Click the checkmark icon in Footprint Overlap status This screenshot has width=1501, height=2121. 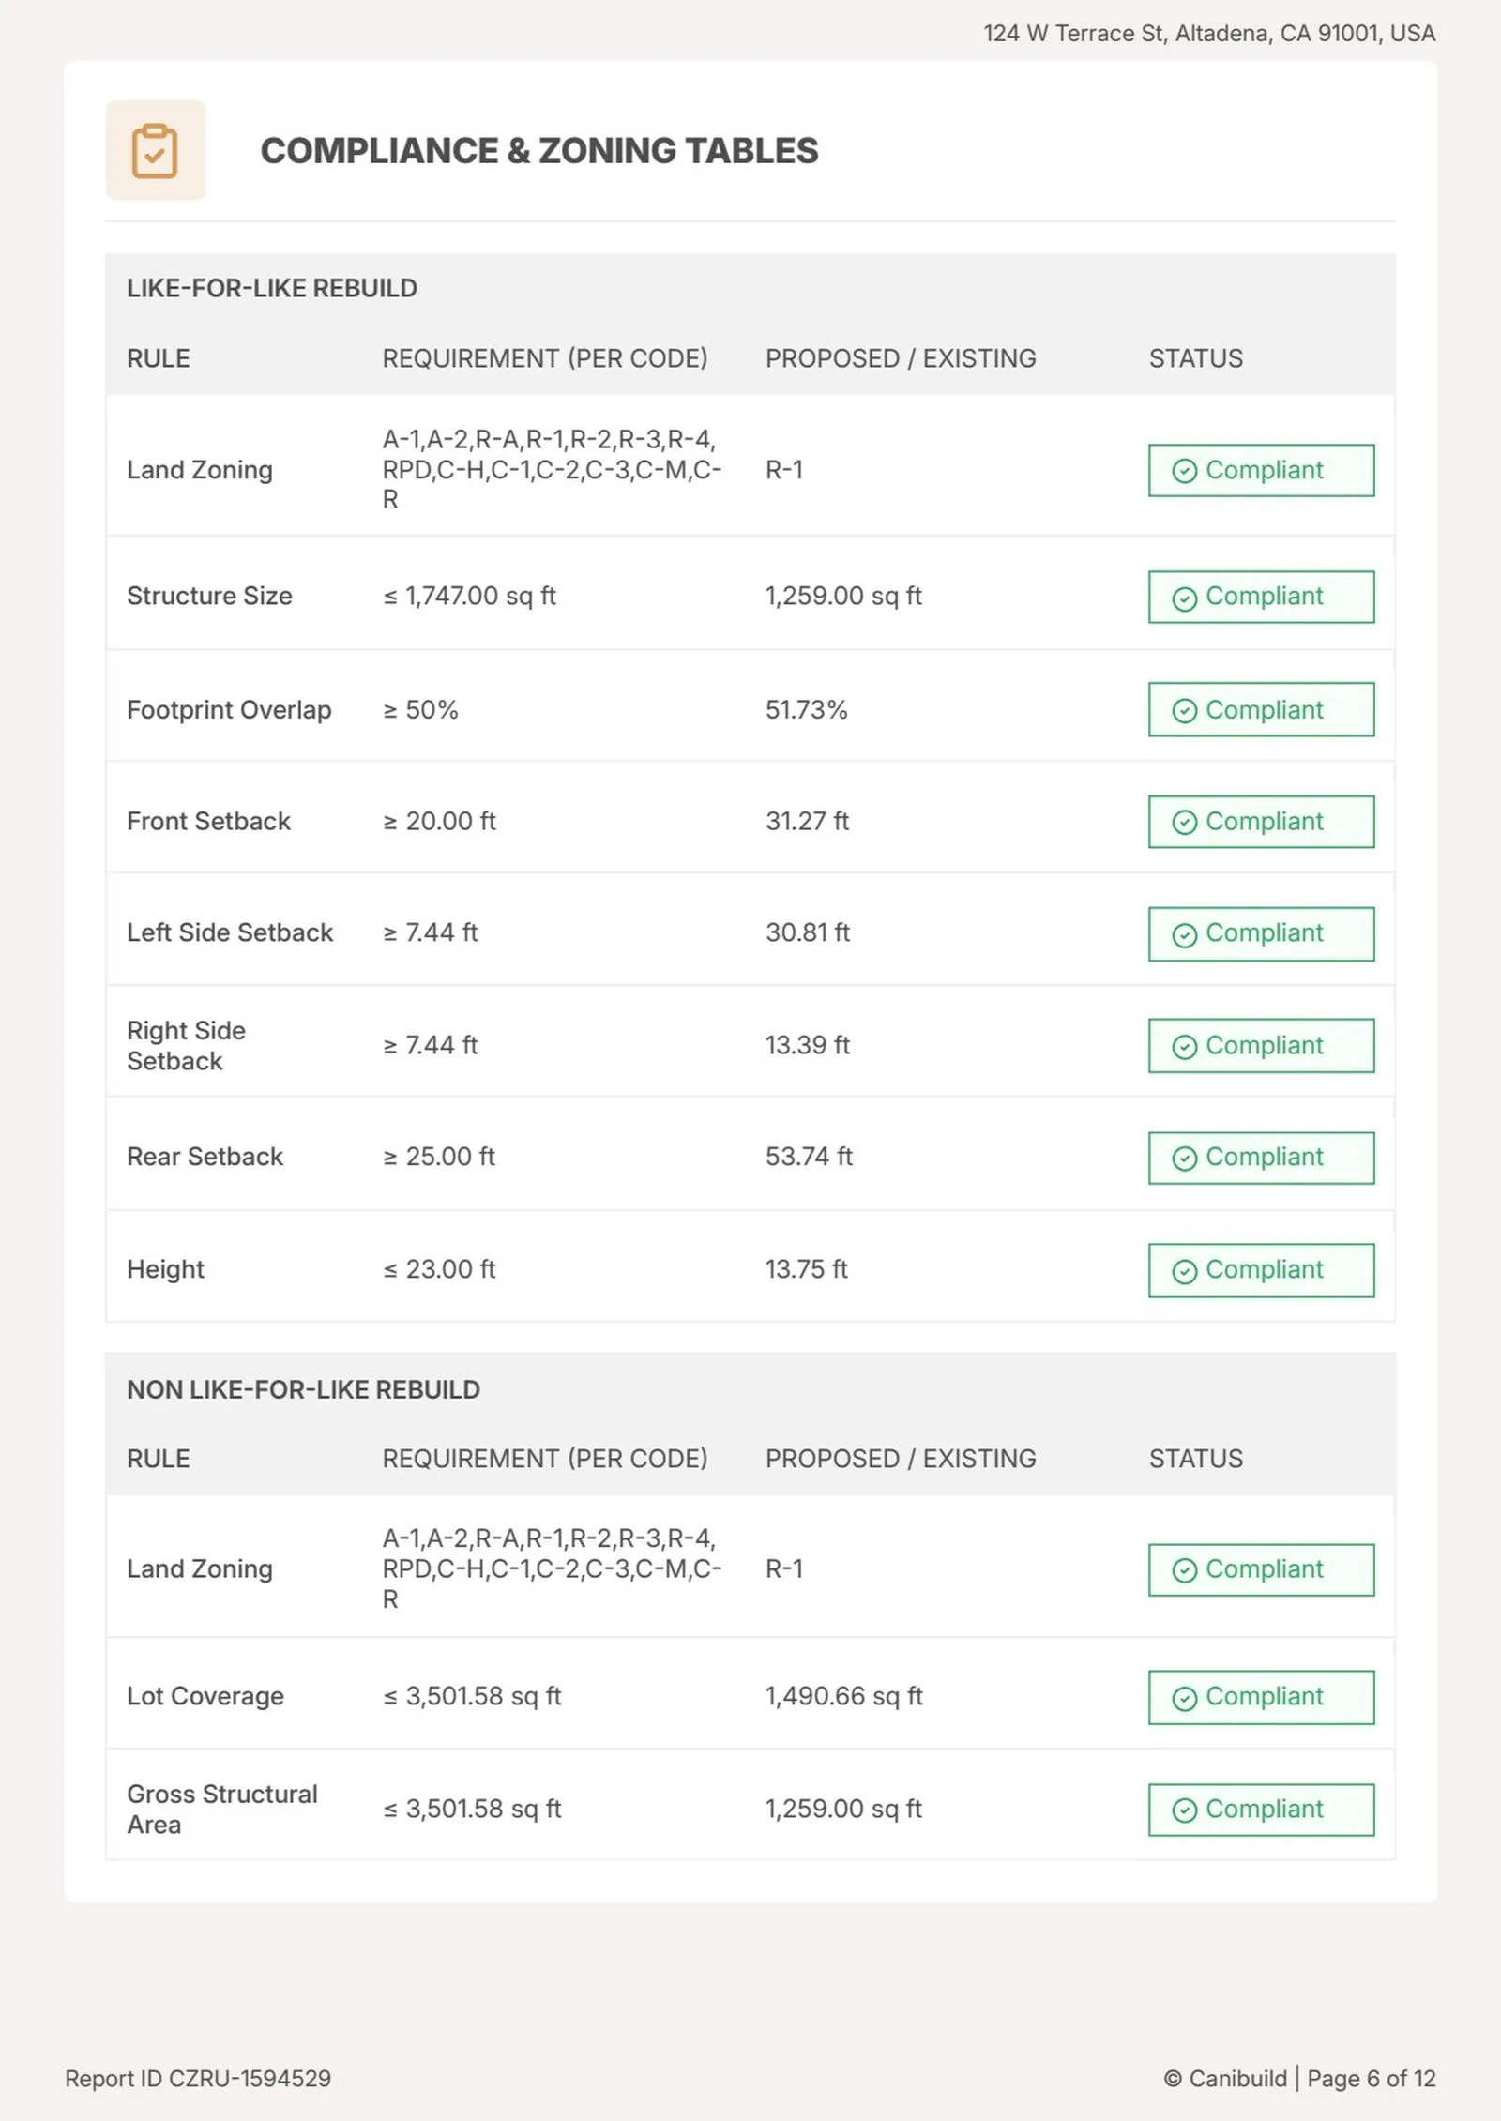click(x=1185, y=711)
